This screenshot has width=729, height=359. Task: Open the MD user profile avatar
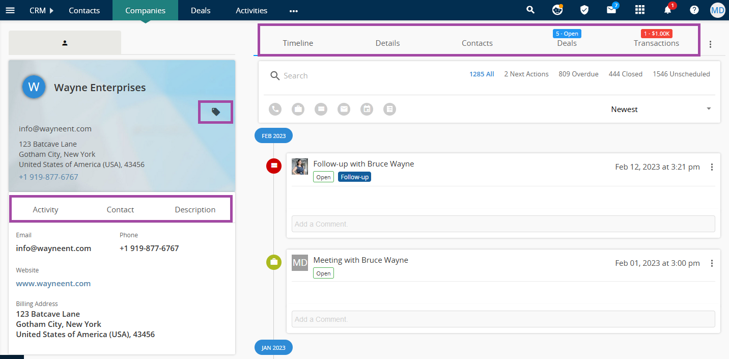click(x=718, y=10)
